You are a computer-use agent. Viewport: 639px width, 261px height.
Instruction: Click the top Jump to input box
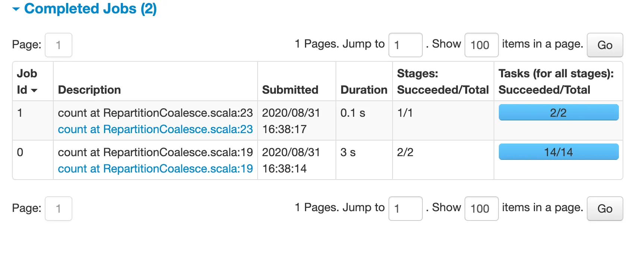point(405,45)
